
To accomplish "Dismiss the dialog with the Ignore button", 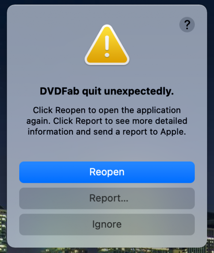I will [x=107, y=224].
